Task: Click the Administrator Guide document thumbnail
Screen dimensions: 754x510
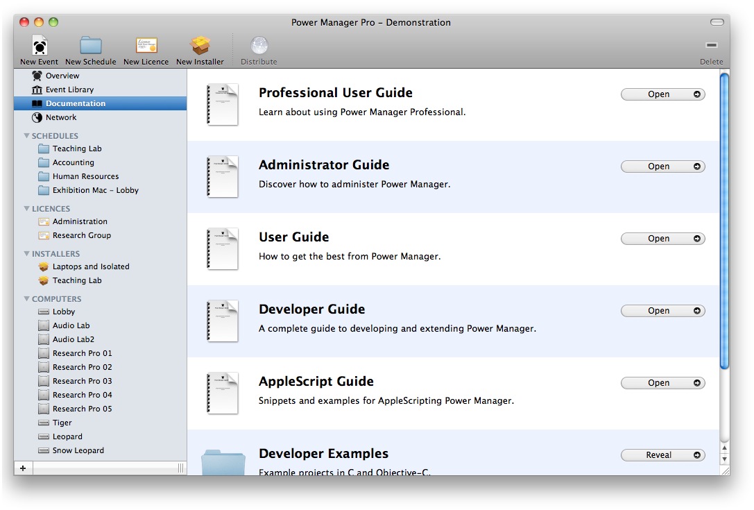Action: click(x=222, y=176)
